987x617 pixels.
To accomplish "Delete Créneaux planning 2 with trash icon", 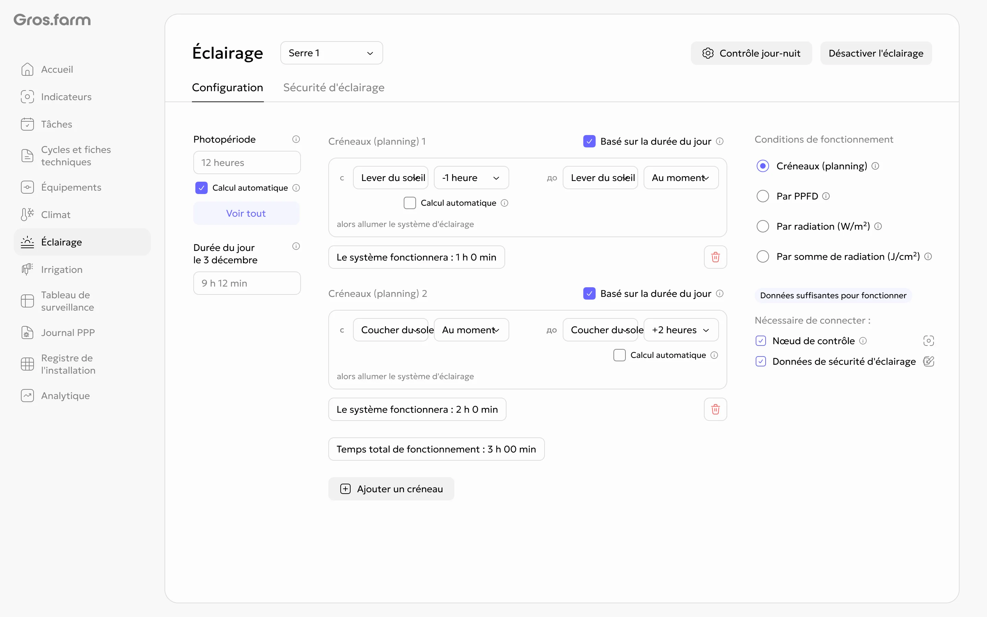I will [715, 409].
